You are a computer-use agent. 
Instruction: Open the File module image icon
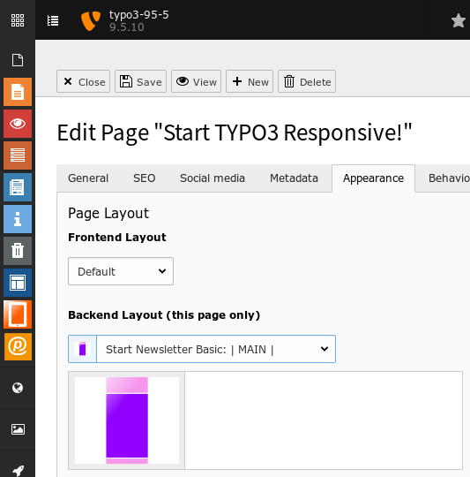click(x=18, y=429)
